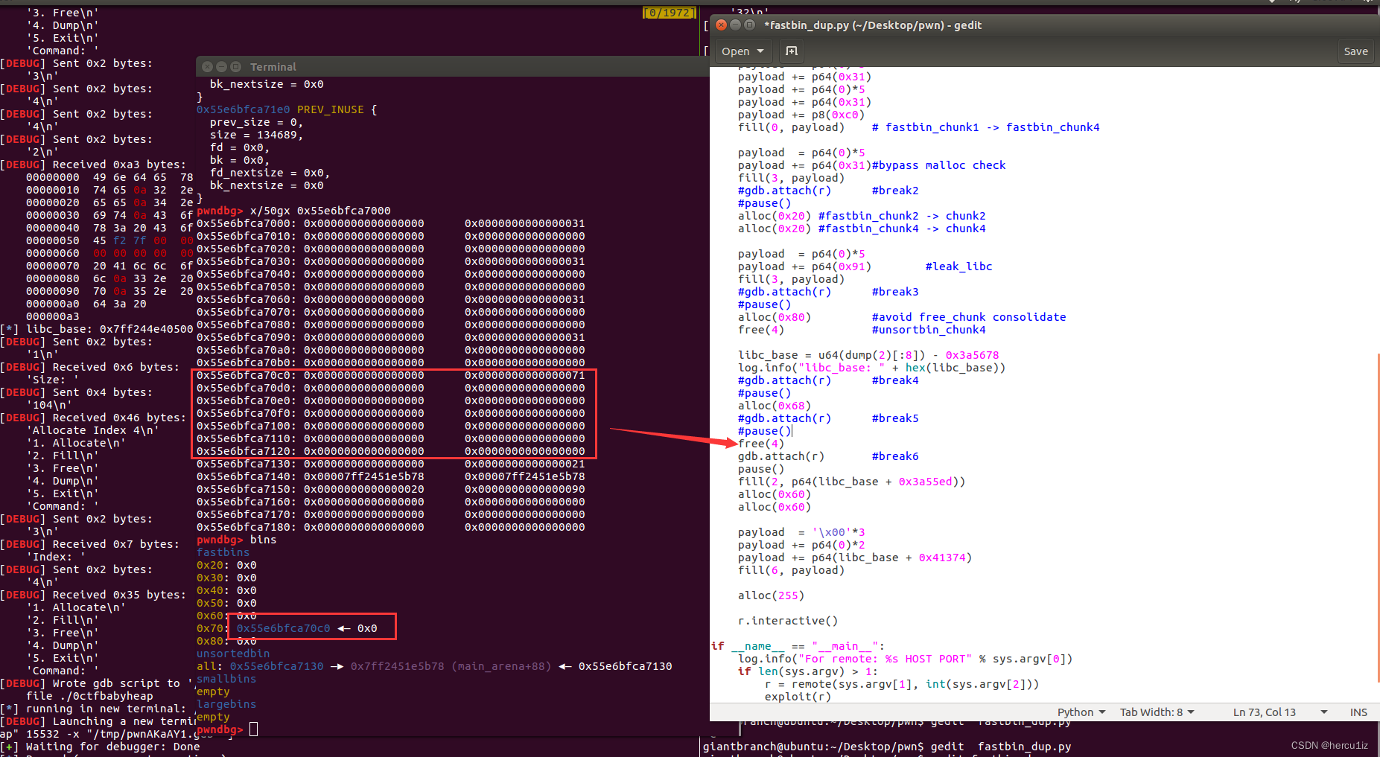Click the fill(2, p64(libc_base + 0x3a55ed)) line
1380x757 pixels.
pyautogui.click(x=851, y=482)
